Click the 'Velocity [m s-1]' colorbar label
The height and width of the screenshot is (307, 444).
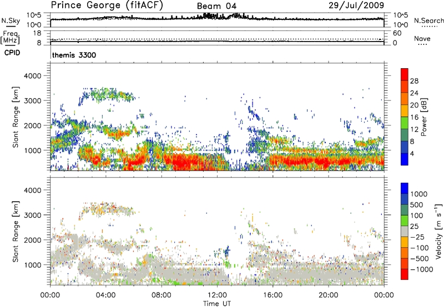pyautogui.click(x=438, y=231)
